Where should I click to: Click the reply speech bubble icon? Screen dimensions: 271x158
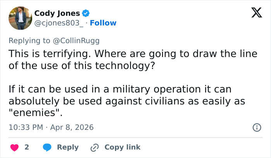coord(47,147)
